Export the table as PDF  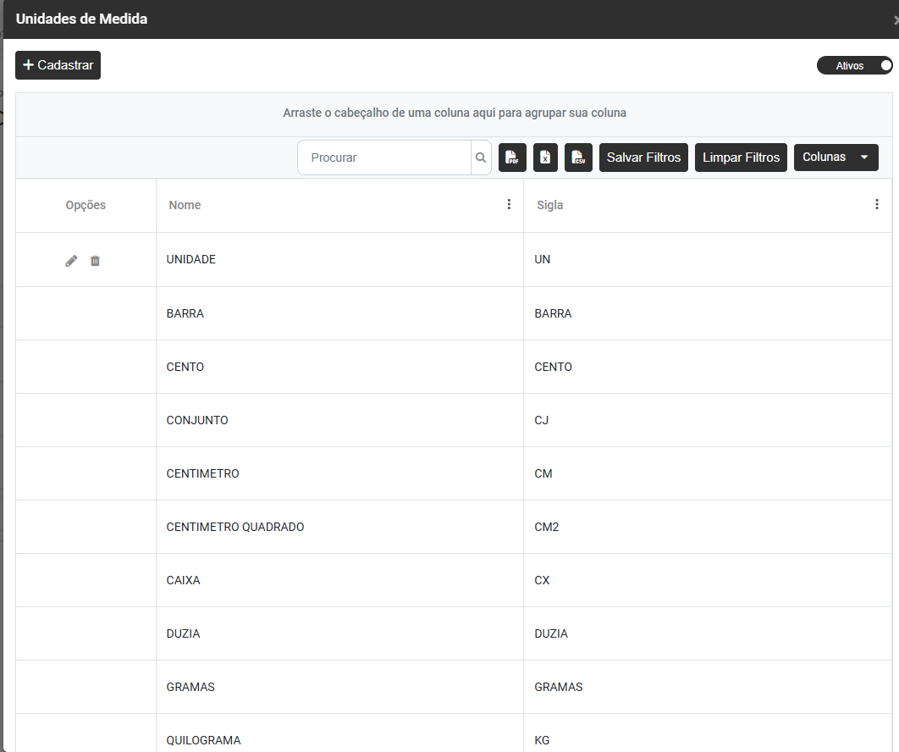512,158
